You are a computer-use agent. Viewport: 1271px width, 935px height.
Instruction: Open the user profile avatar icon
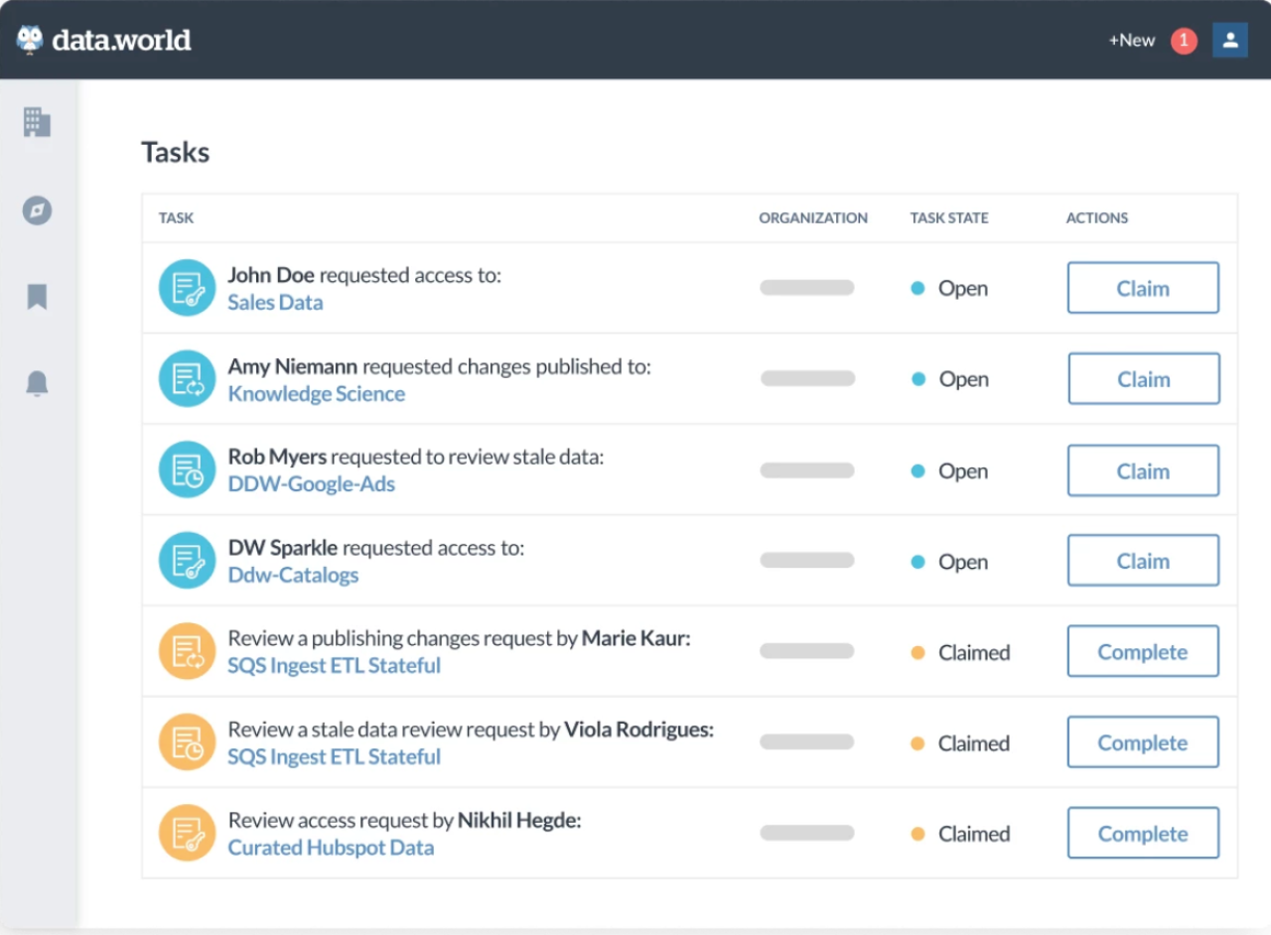click(x=1230, y=40)
